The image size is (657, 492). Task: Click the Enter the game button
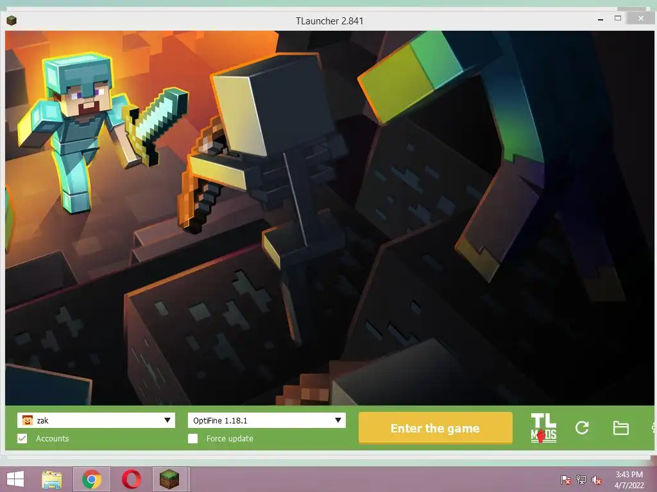436,428
